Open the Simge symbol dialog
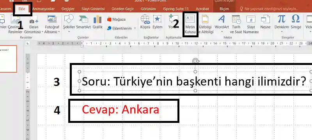 [296, 22]
